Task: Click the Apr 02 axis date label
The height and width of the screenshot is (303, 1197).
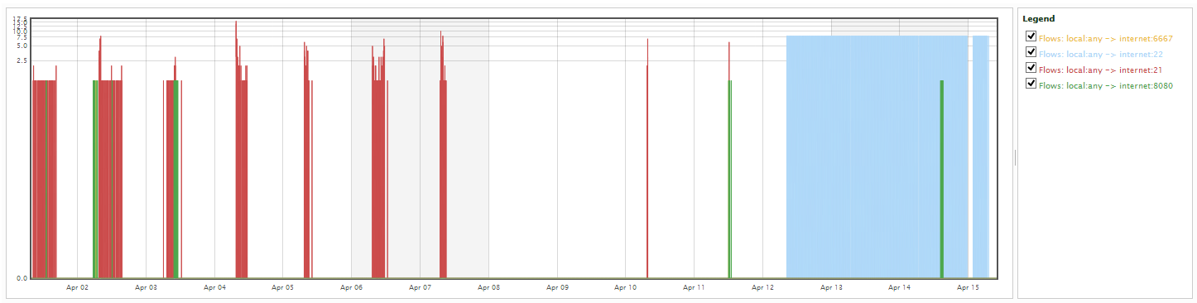Action: (x=77, y=287)
